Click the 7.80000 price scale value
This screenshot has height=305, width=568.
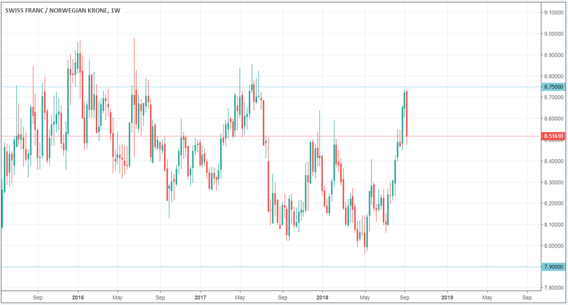click(x=554, y=288)
